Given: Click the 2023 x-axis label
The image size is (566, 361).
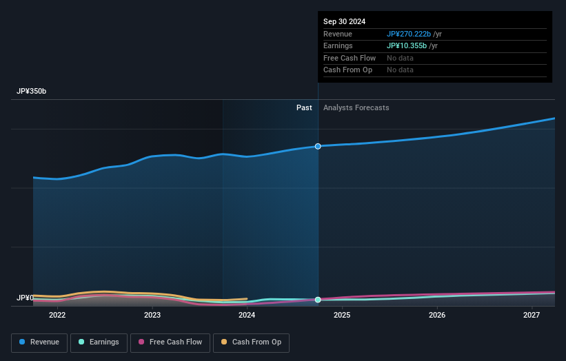Looking at the screenshot, I should click(x=152, y=315).
